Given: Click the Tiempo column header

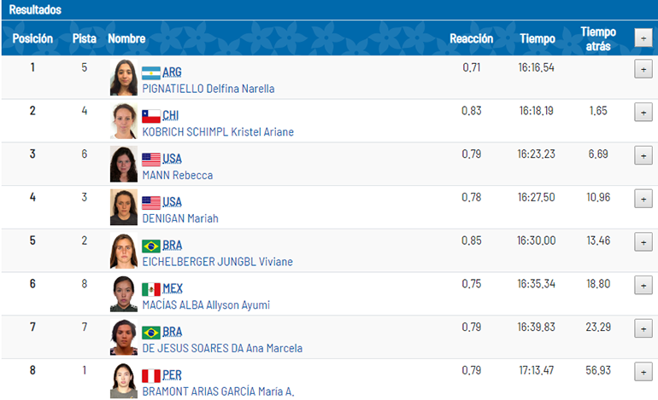Looking at the screenshot, I should [538, 38].
